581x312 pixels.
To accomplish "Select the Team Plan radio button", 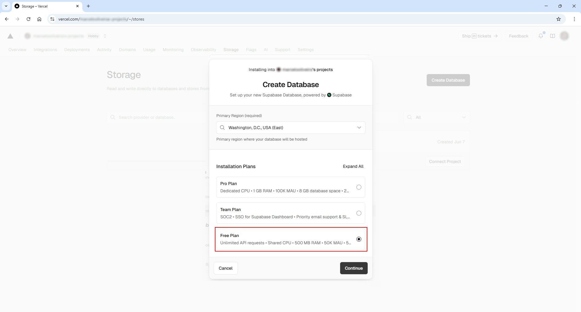I will point(359,213).
